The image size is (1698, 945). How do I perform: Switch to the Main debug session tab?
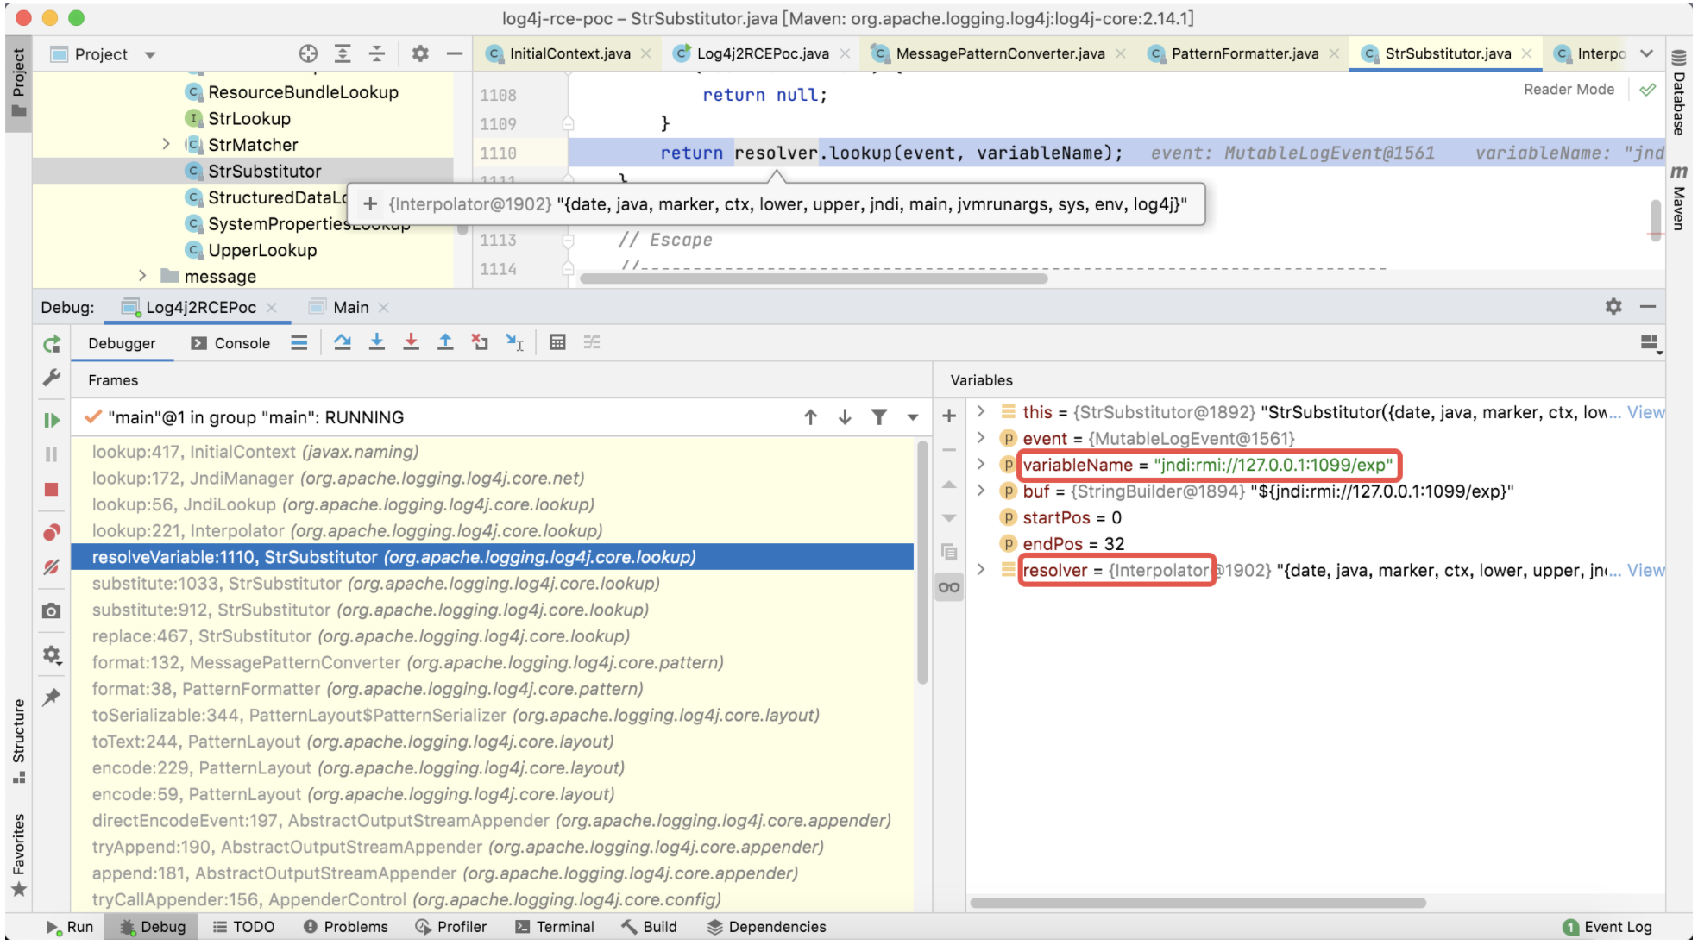pyautogui.click(x=350, y=307)
